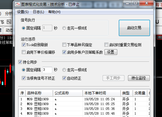
Task: Sort by 本地下单时间 column header
Action: (x=102, y=93)
